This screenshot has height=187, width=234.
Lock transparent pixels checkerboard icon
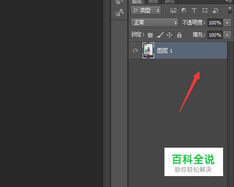[150, 35]
